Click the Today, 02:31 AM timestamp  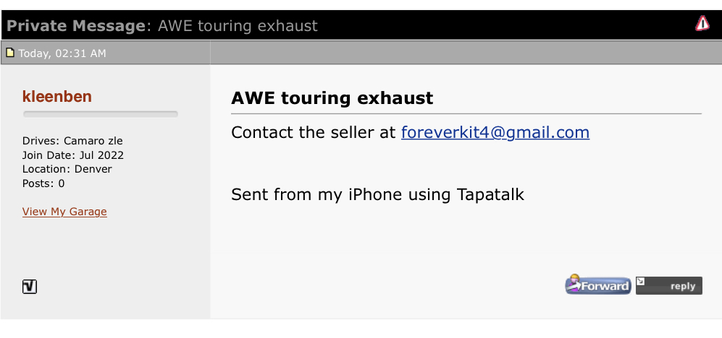[x=62, y=53]
